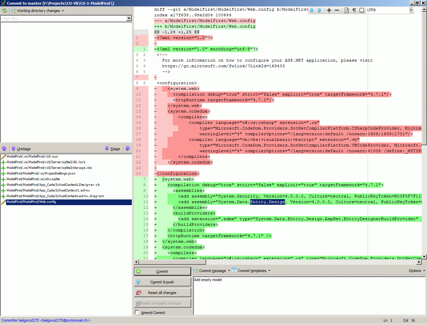Screen dimensions: 427x325
Task: Select SchoolContext1.edmx.diagram file entry
Action: tap(55, 196)
